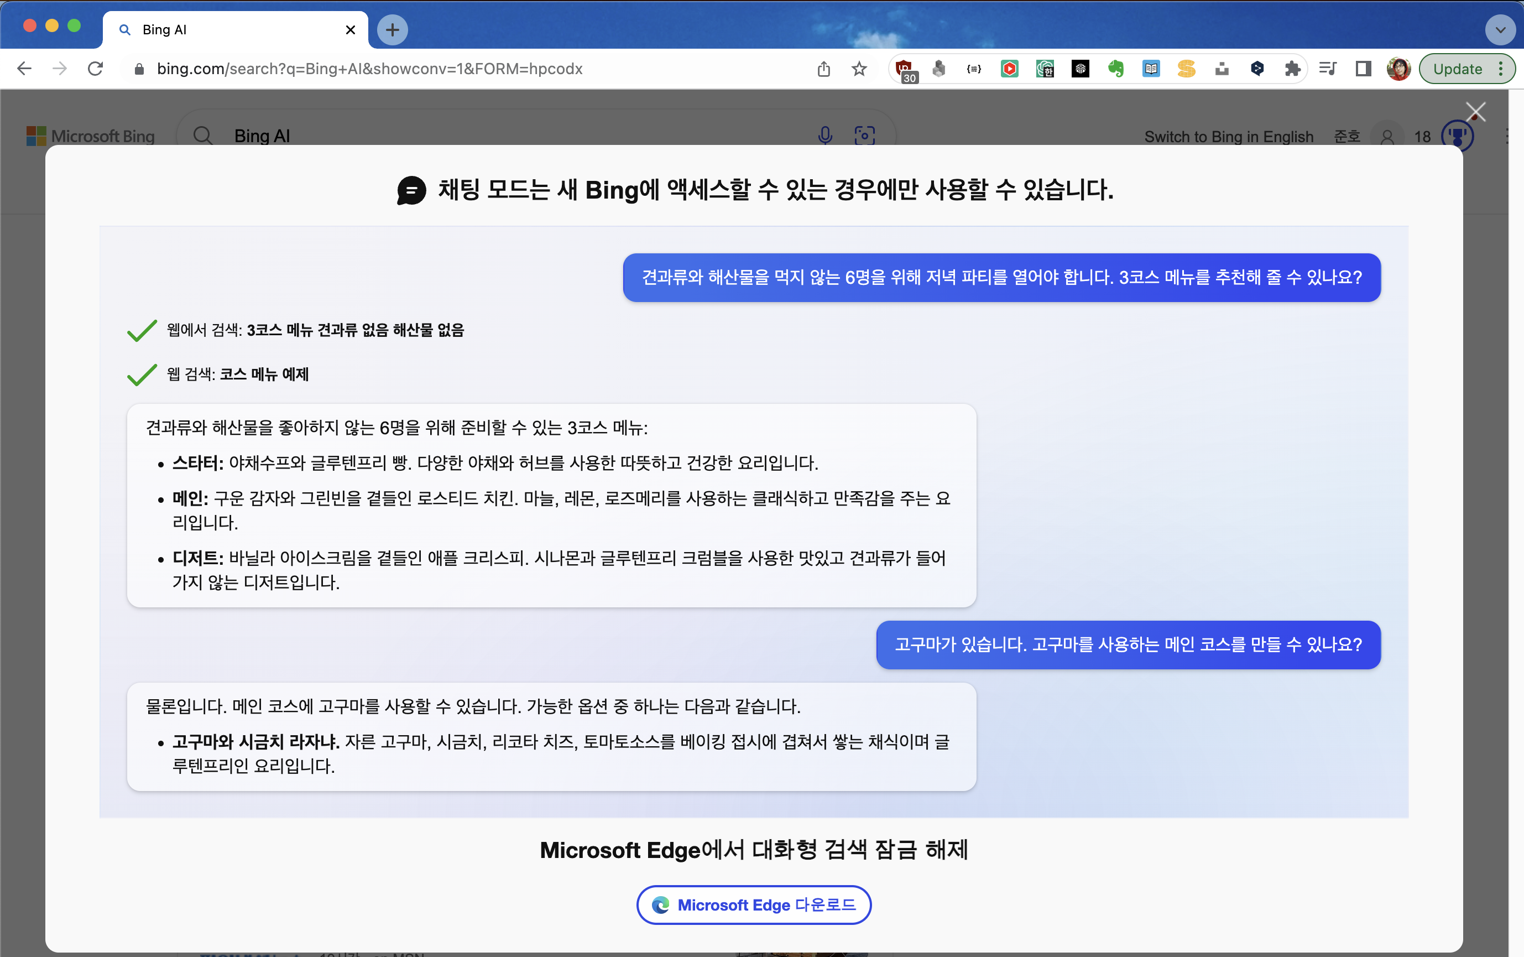Click the Microsoft Edge 다운로드 button

tap(754, 904)
